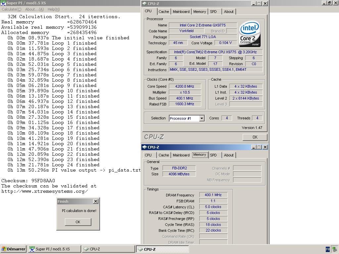
Task: Click the bottom CPU-Z window title icon
Action: (x=145, y=147)
